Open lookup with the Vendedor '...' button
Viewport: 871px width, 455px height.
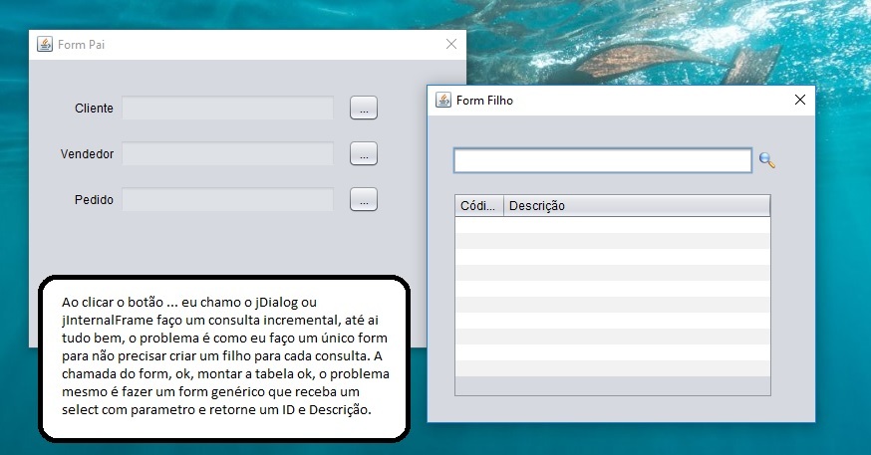[x=364, y=153]
